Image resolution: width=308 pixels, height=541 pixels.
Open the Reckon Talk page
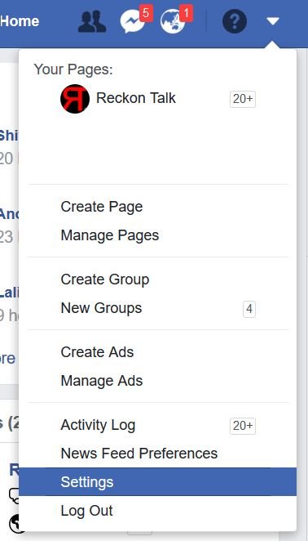pyautogui.click(x=135, y=98)
